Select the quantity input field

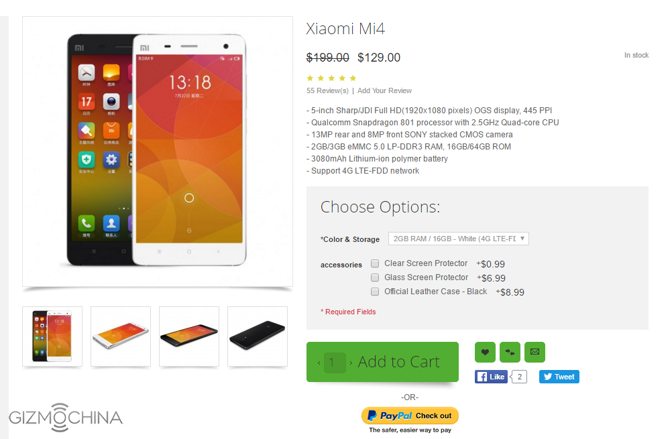pyautogui.click(x=335, y=363)
